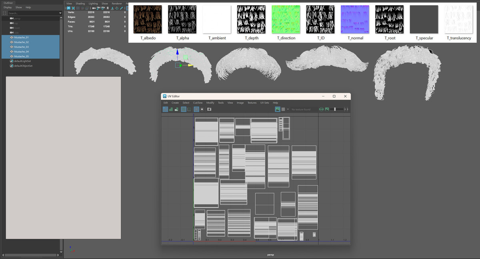Open the Image menu in UV Editor

[x=240, y=103]
